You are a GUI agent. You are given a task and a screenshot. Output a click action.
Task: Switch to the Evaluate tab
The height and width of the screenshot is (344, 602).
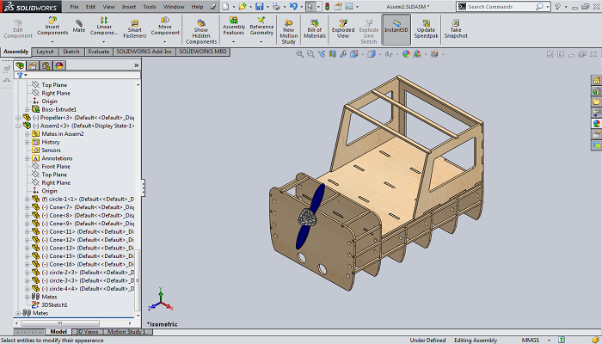[98, 52]
